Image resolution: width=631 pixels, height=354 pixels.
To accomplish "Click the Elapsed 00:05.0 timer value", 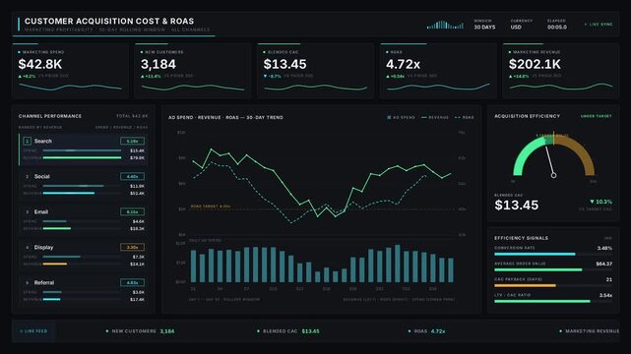I will (557, 28).
